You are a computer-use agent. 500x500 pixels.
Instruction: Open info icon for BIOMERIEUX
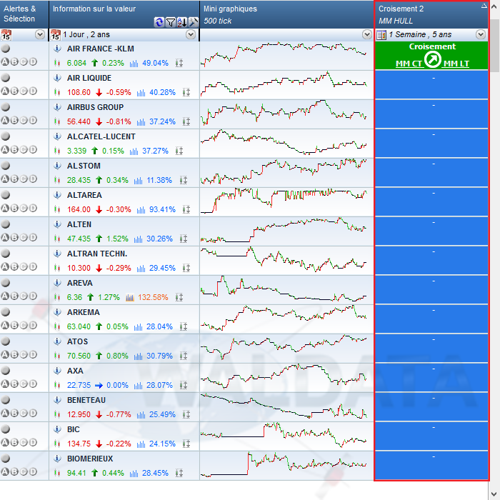click(x=57, y=459)
